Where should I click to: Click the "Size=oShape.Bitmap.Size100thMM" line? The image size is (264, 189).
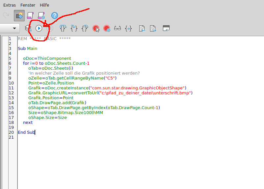pos(66,112)
